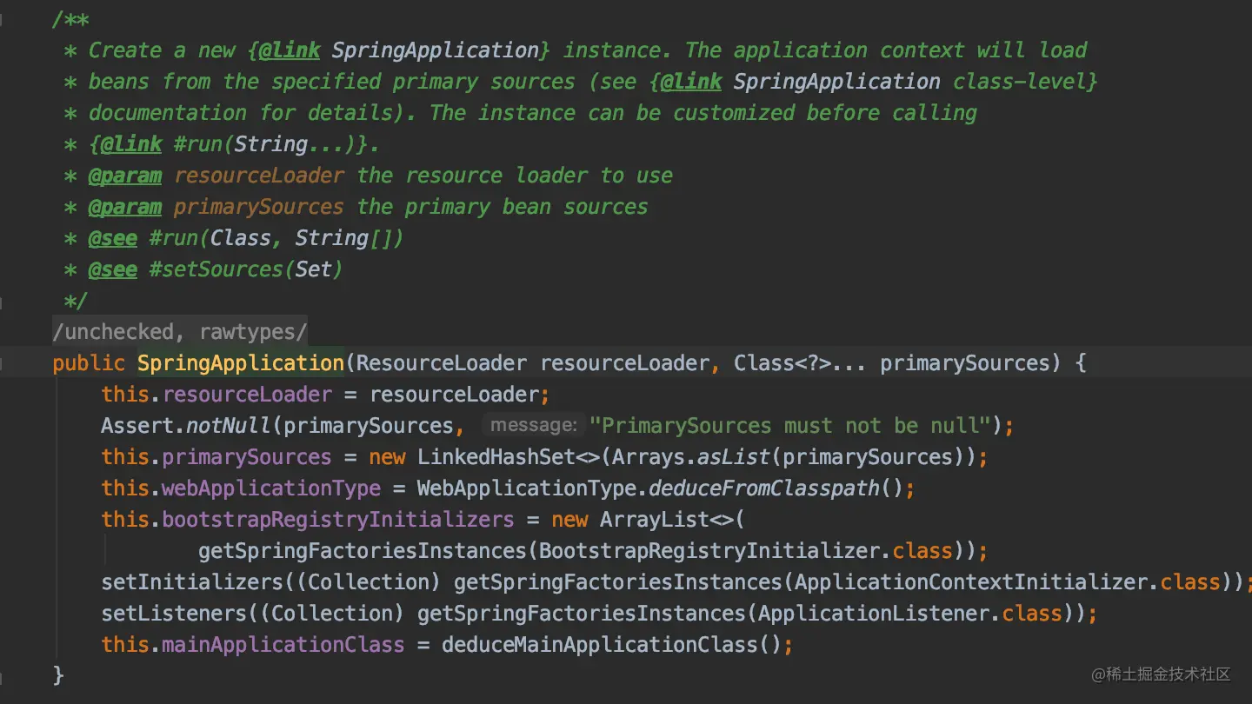This screenshot has width=1252, height=704.
Task: Click the deduceFromClasspath() method call
Action: point(763,488)
